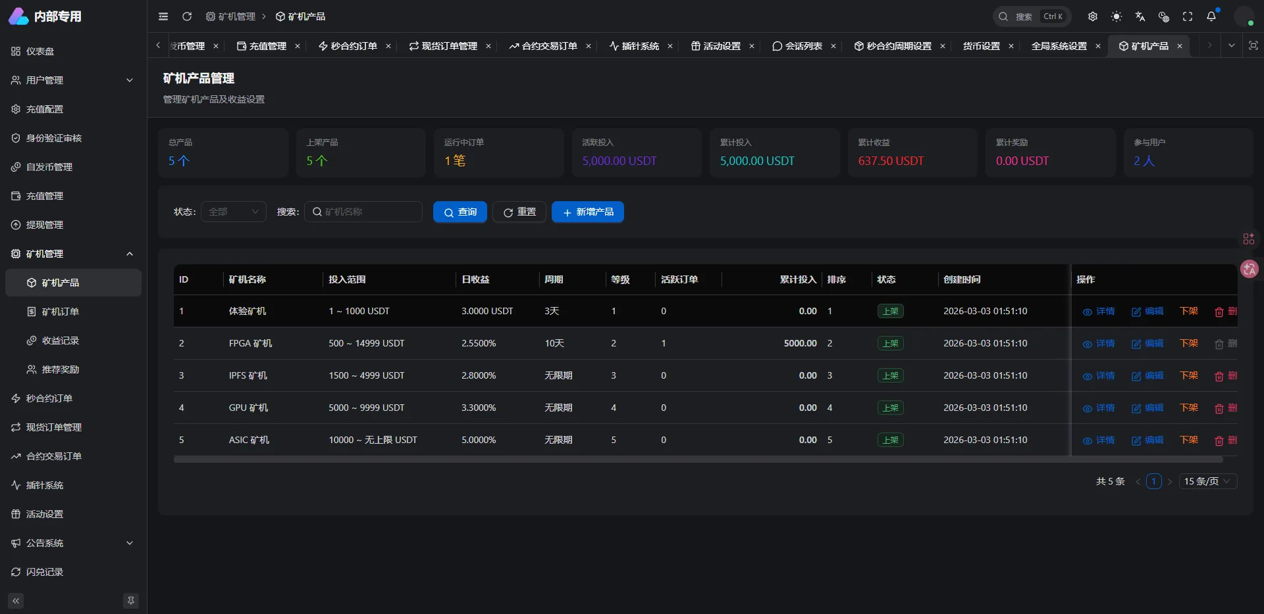Click the refresh page icon in header
1264x614 pixels.
[187, 16]
